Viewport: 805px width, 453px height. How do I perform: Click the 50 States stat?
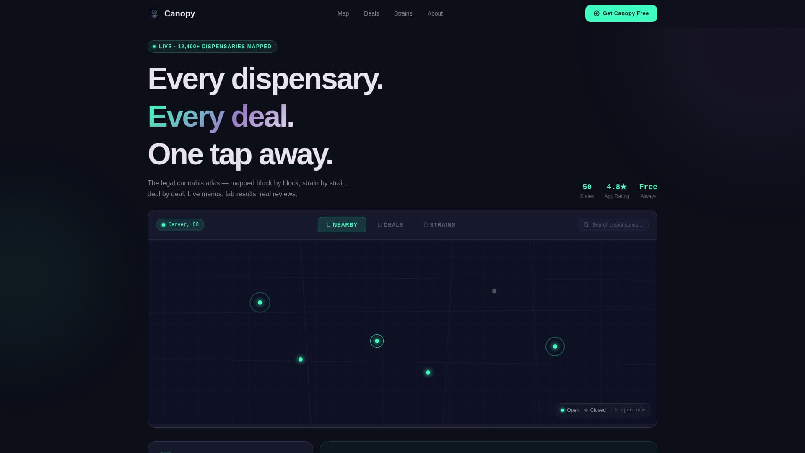click(587, 191)
